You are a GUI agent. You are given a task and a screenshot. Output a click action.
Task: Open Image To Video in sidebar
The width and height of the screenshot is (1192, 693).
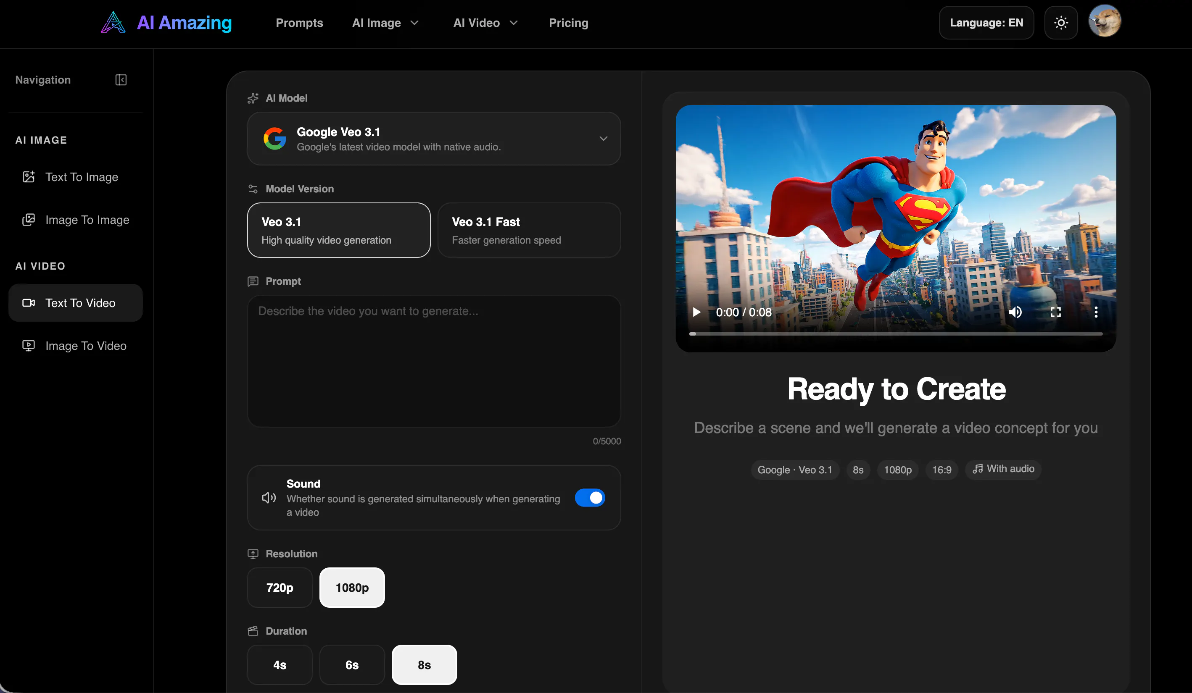click(x=76, y=346)
